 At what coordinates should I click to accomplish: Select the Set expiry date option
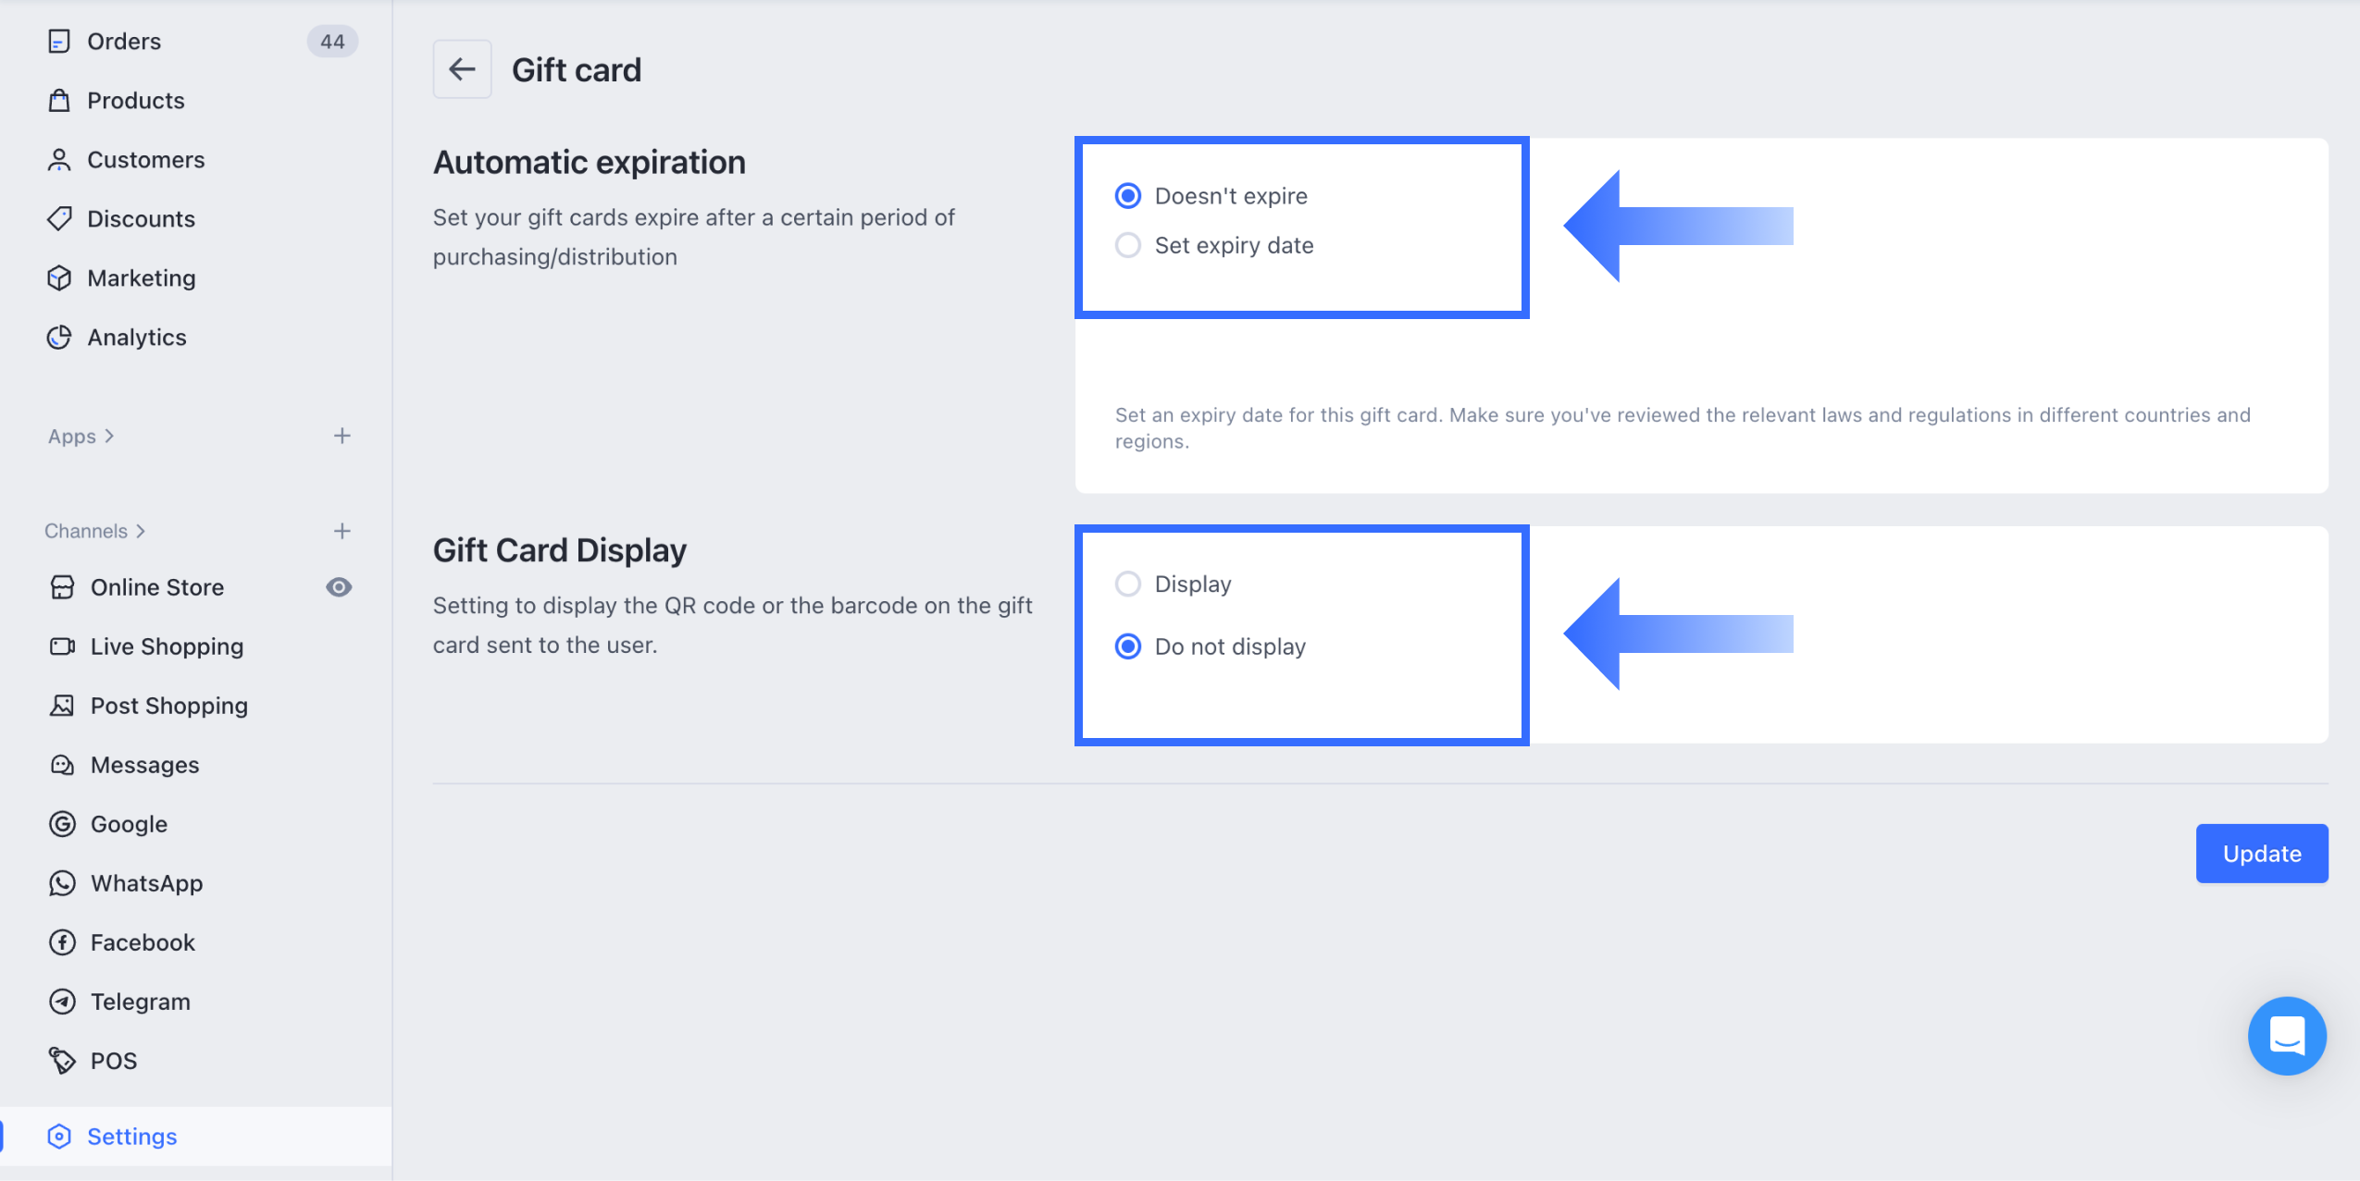pos(1128,245)
